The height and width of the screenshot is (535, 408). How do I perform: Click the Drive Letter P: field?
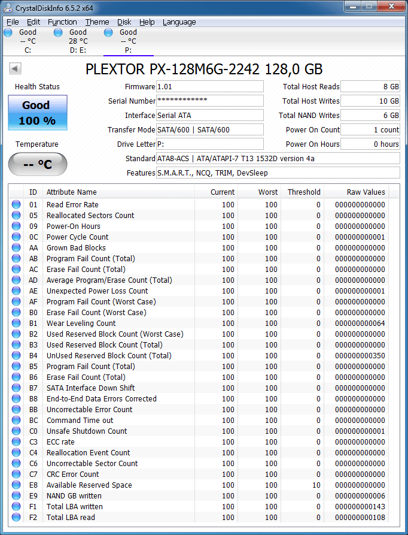point(210,144)
